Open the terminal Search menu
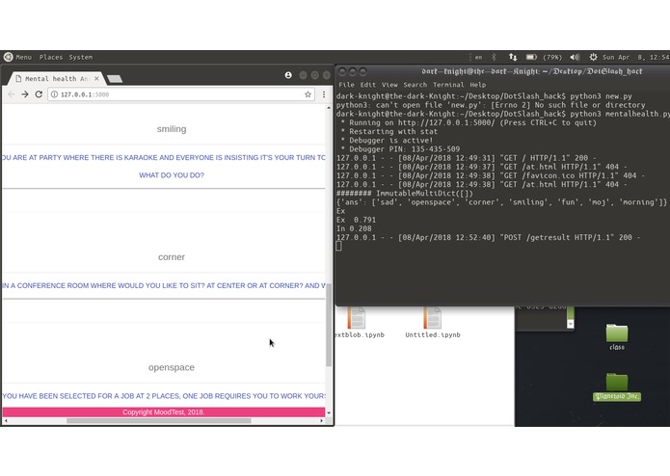Viewport: 670px width, 476px height. tap(415, 85)
